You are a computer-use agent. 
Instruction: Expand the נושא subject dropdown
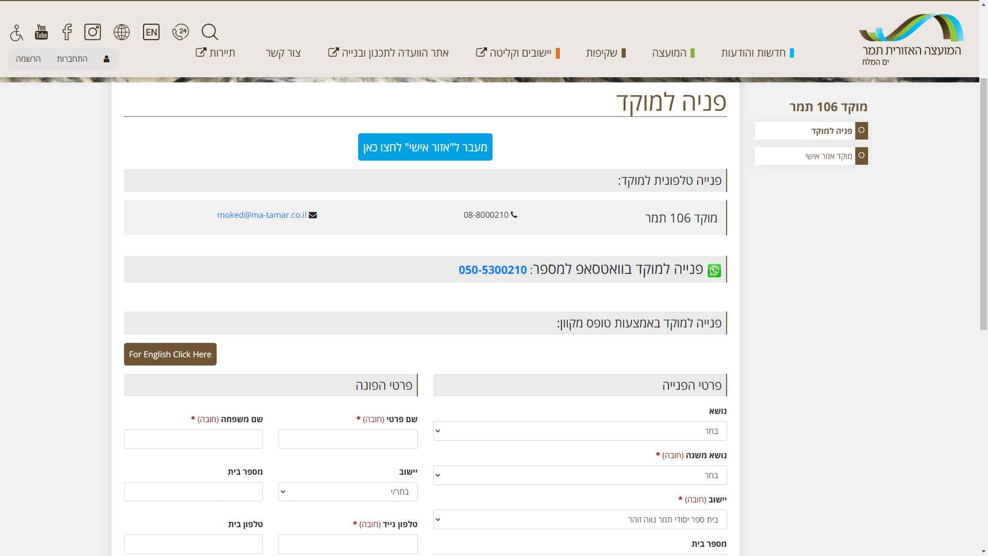pyautogui.click(x=580, y=431)
